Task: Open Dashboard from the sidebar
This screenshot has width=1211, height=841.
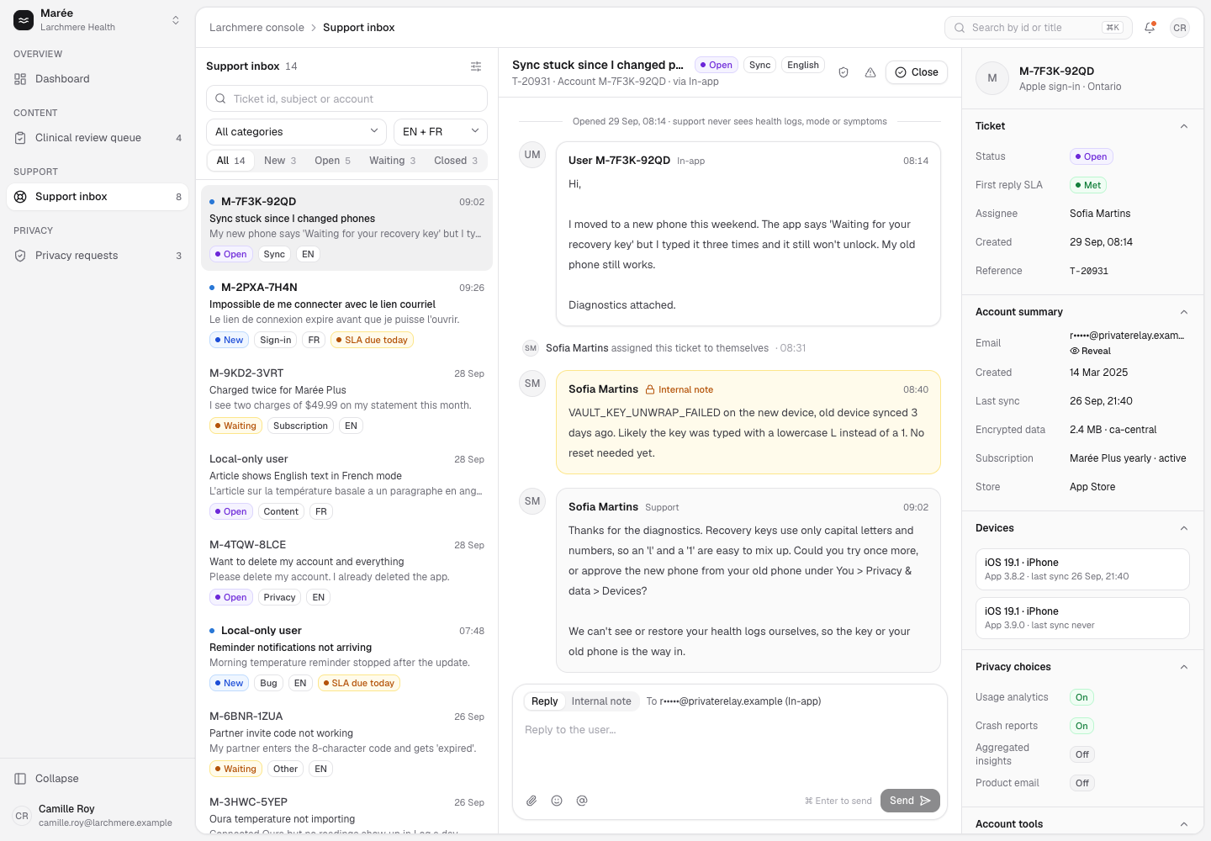Action: pyautogui.click(x=98, y=79)
